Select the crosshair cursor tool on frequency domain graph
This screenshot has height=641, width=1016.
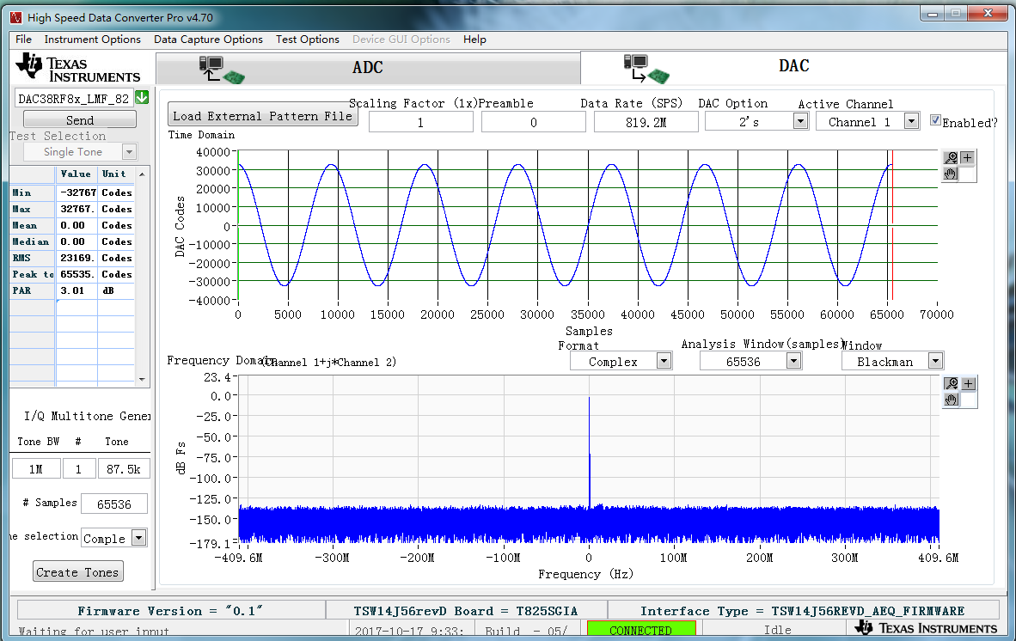click(968, 383)
